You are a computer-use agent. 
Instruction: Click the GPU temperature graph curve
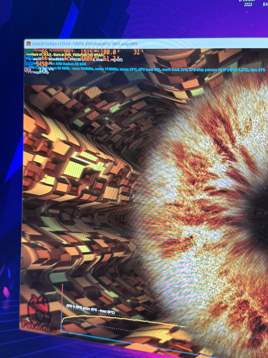click(x=123, y=320)
